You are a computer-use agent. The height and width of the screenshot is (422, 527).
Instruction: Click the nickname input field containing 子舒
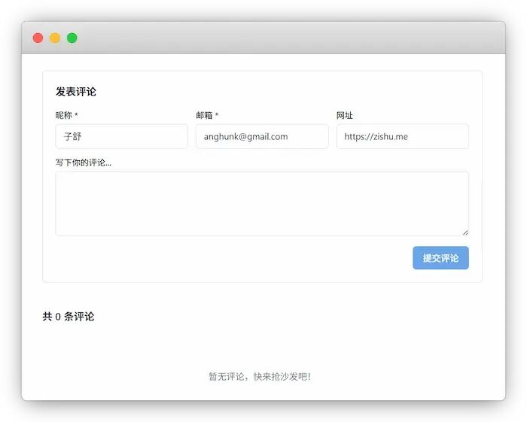click(122, 136)
